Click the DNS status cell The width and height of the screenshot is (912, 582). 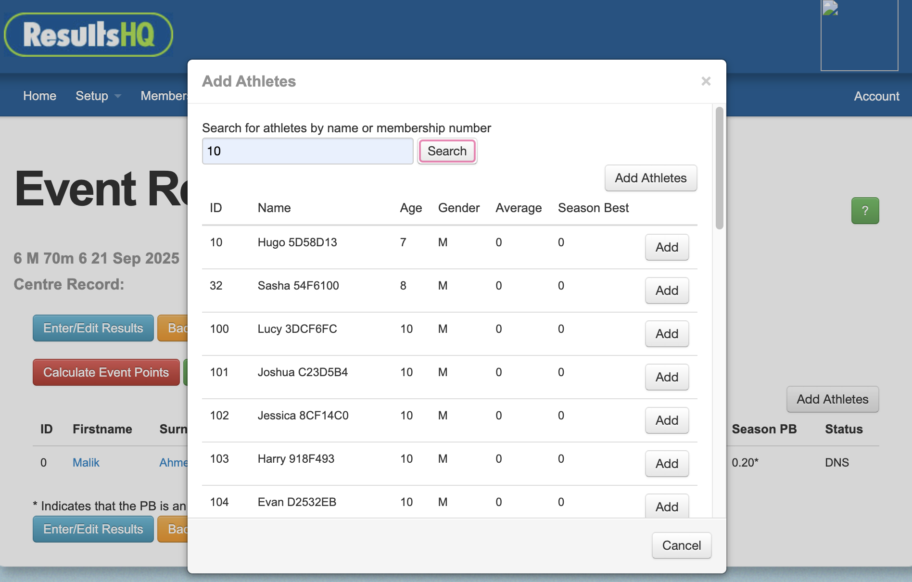837,463
